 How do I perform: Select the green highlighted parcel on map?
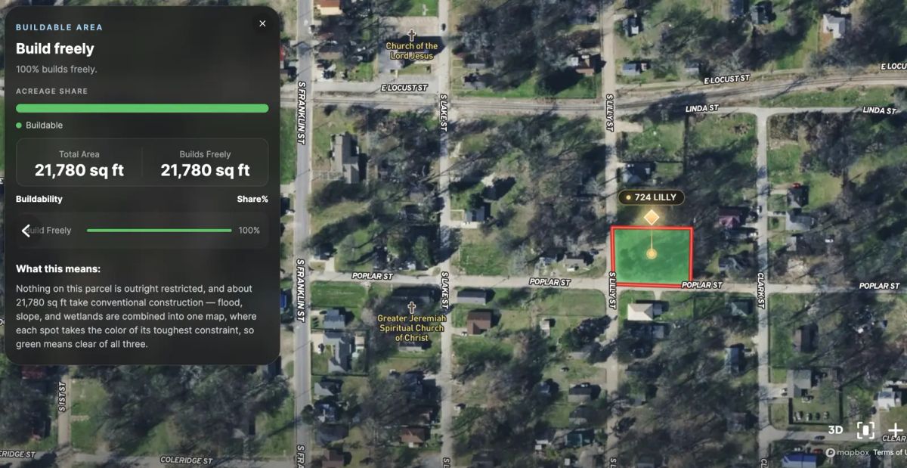[652, 257]
